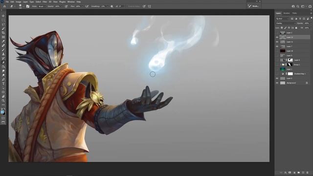313x176 pixels.
Task: Switch to the Paths tab
Action: pyautogui.click(x=294, y=13)
